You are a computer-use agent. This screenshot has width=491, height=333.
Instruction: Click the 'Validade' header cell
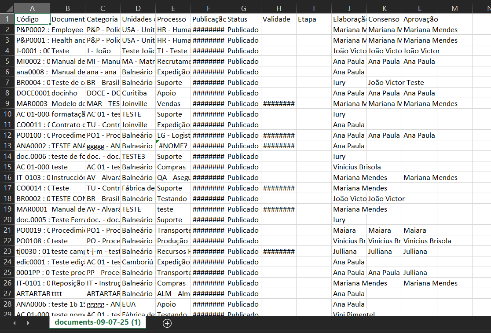(278, 19)
